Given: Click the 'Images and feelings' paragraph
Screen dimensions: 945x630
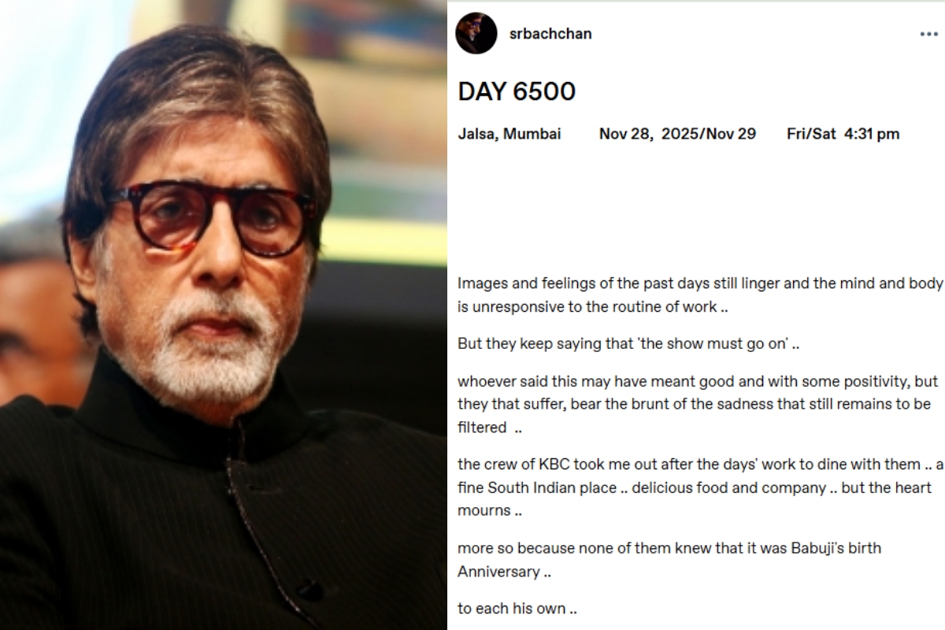Looking at the screenshot, I should coord(700,295).
